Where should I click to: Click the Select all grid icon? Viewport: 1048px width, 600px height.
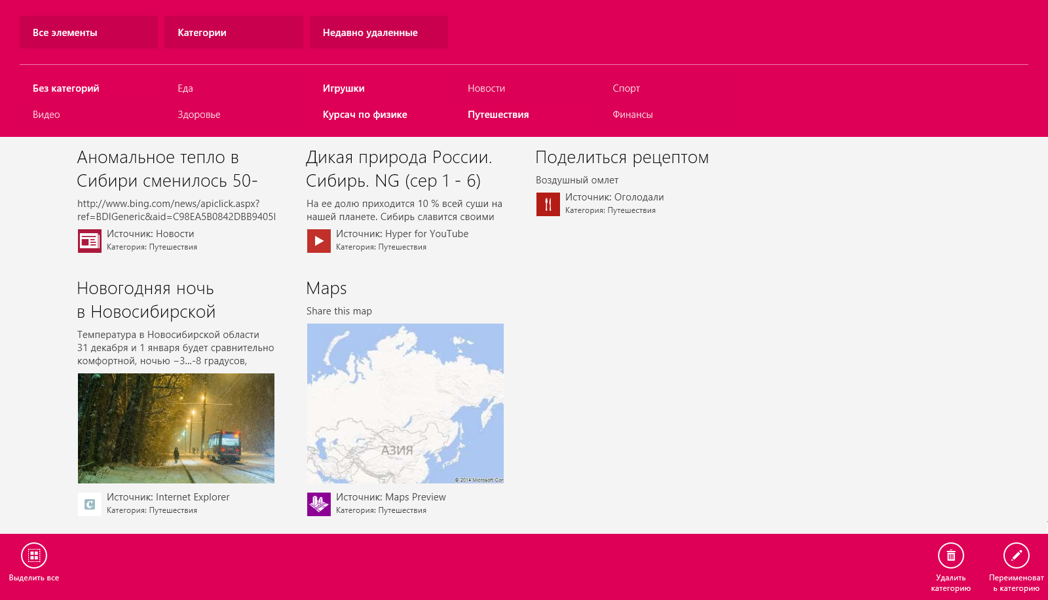[34, 555]
